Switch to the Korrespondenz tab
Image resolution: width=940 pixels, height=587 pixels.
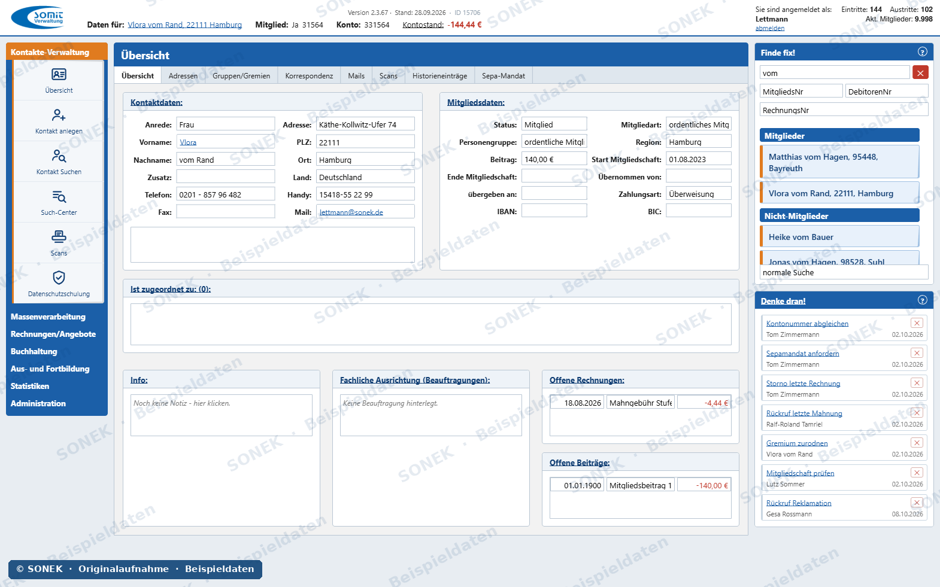309,76
